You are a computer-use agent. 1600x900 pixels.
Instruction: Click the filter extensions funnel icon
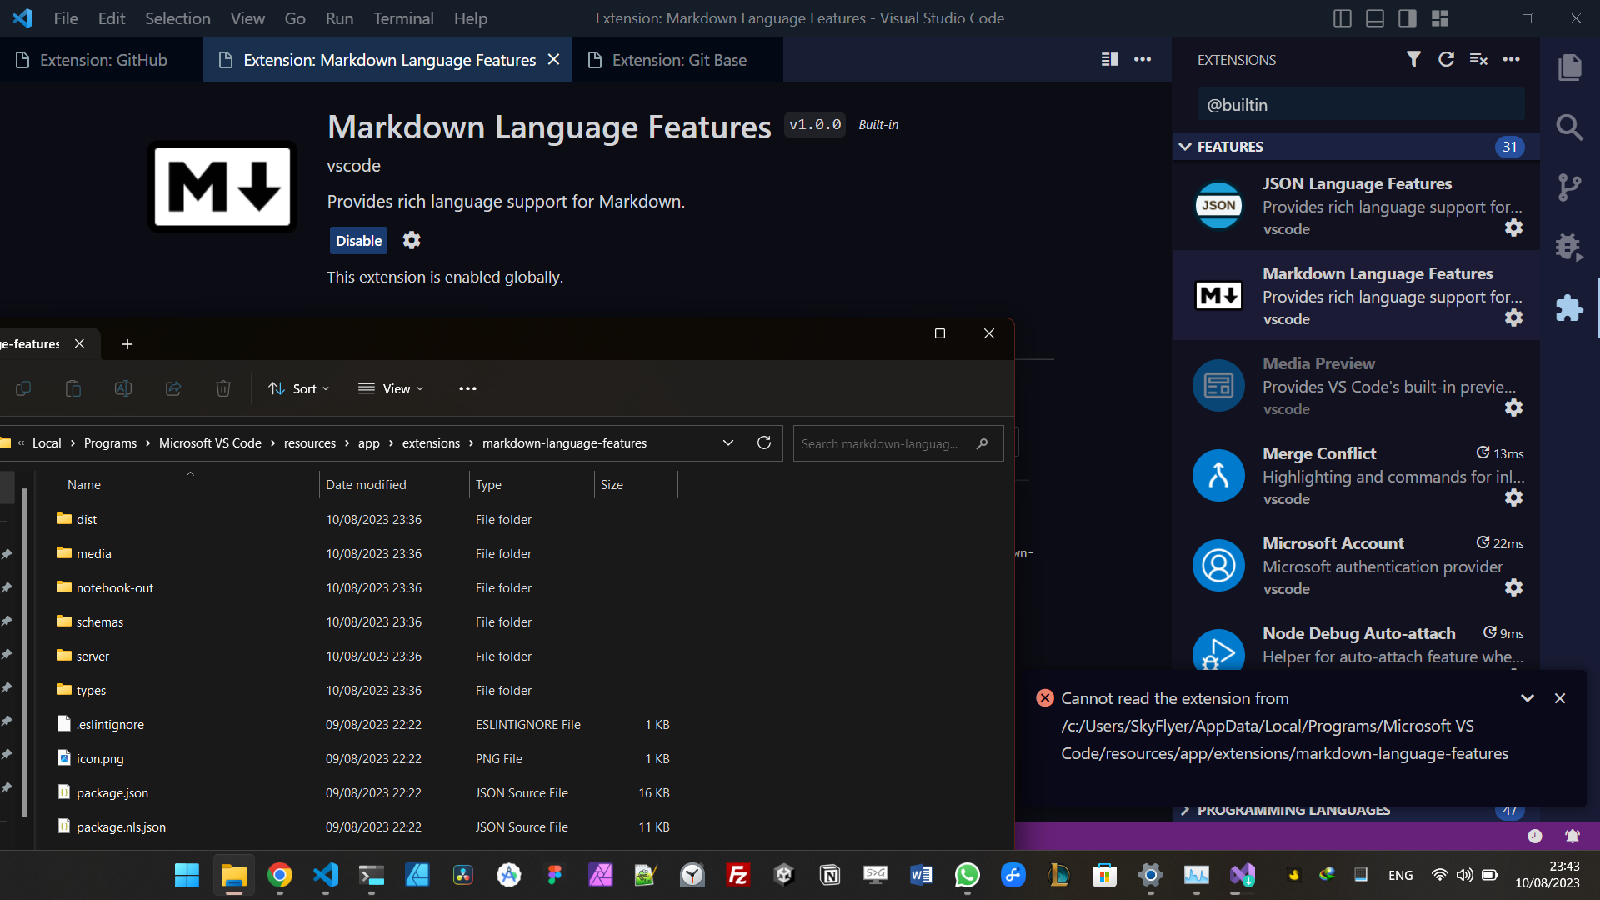click(x=1413, y=59)
